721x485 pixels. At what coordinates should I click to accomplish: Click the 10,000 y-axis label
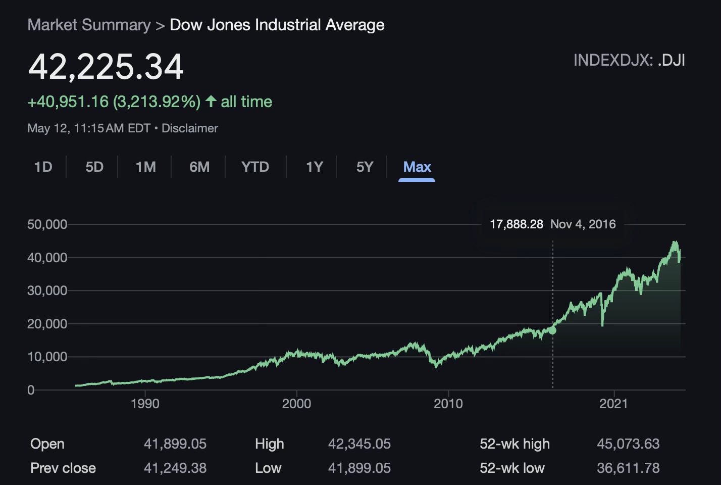tap(47, 357)
